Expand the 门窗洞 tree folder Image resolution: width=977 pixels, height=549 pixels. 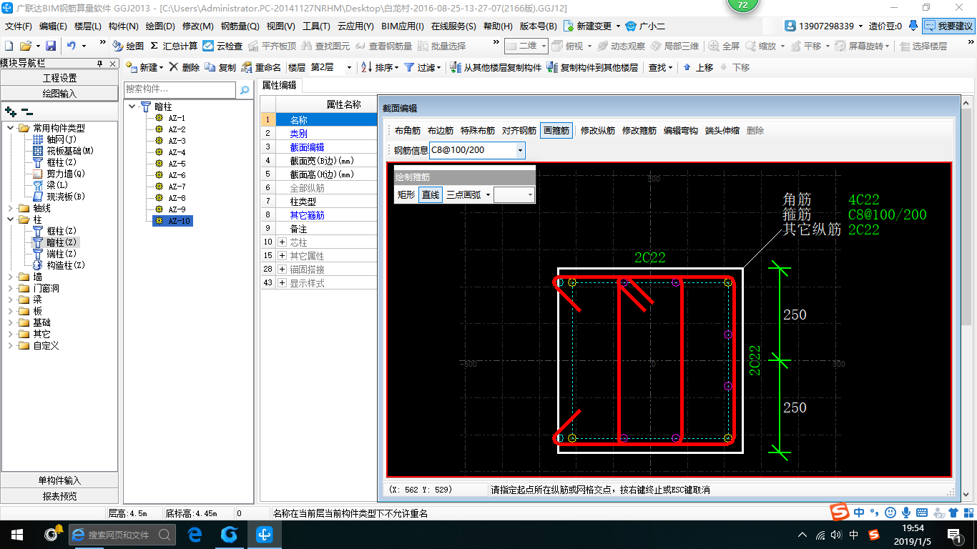[10, 288]
